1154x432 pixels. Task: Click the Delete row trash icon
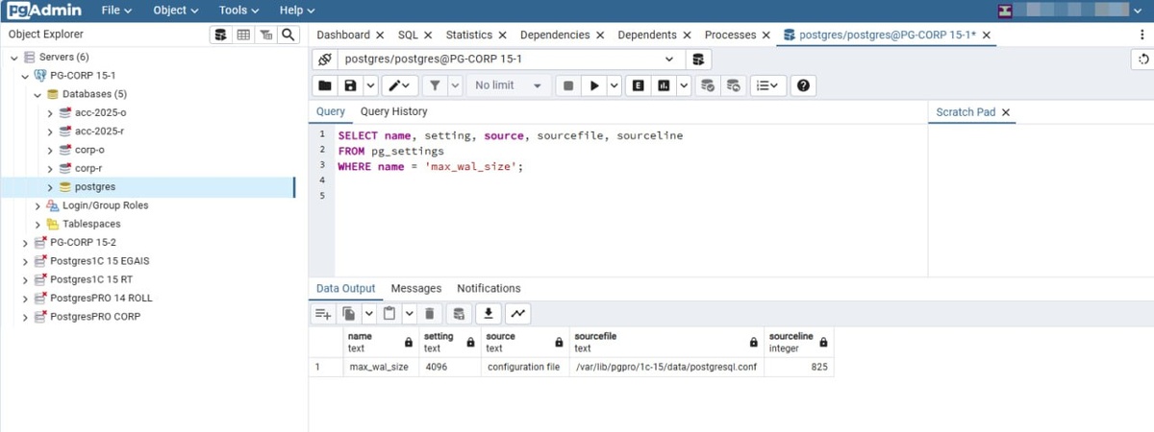430,314
